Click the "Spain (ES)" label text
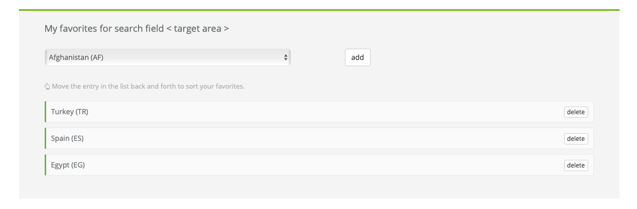This screenshot has width=637, height=209. click(67, 138)
